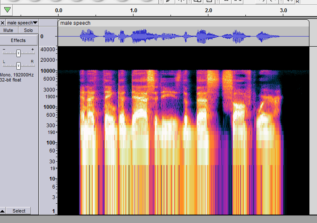Click the track gain slider handle
The width and height of the screenshot is (317, 223).
pos(19,53)
